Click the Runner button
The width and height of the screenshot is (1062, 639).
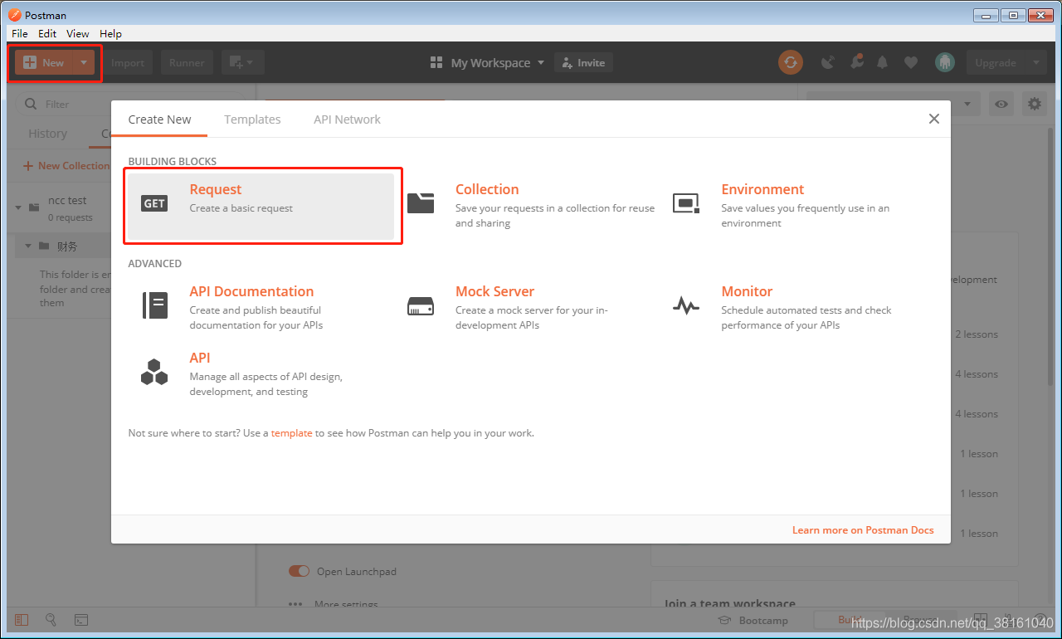point(187,62)
